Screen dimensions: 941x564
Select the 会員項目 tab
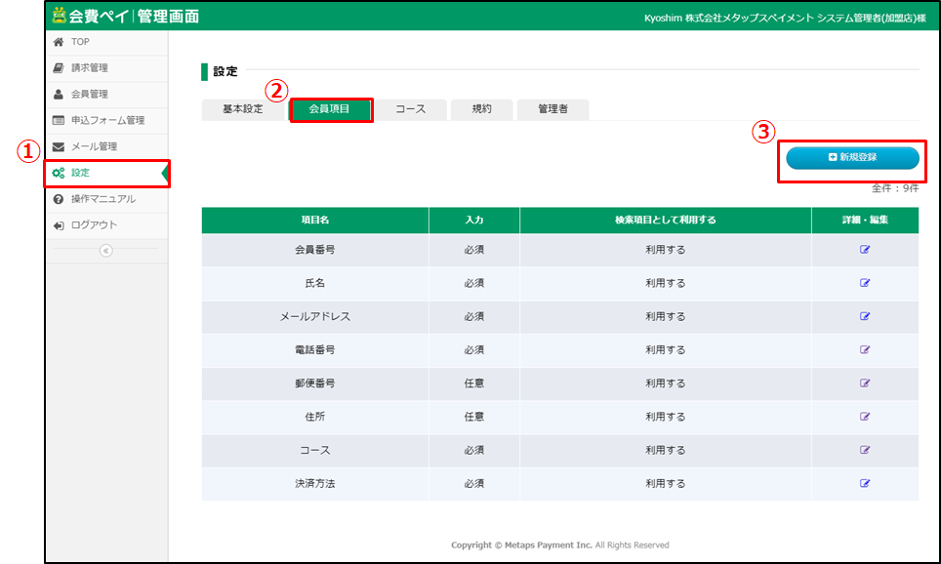point(330,109)
